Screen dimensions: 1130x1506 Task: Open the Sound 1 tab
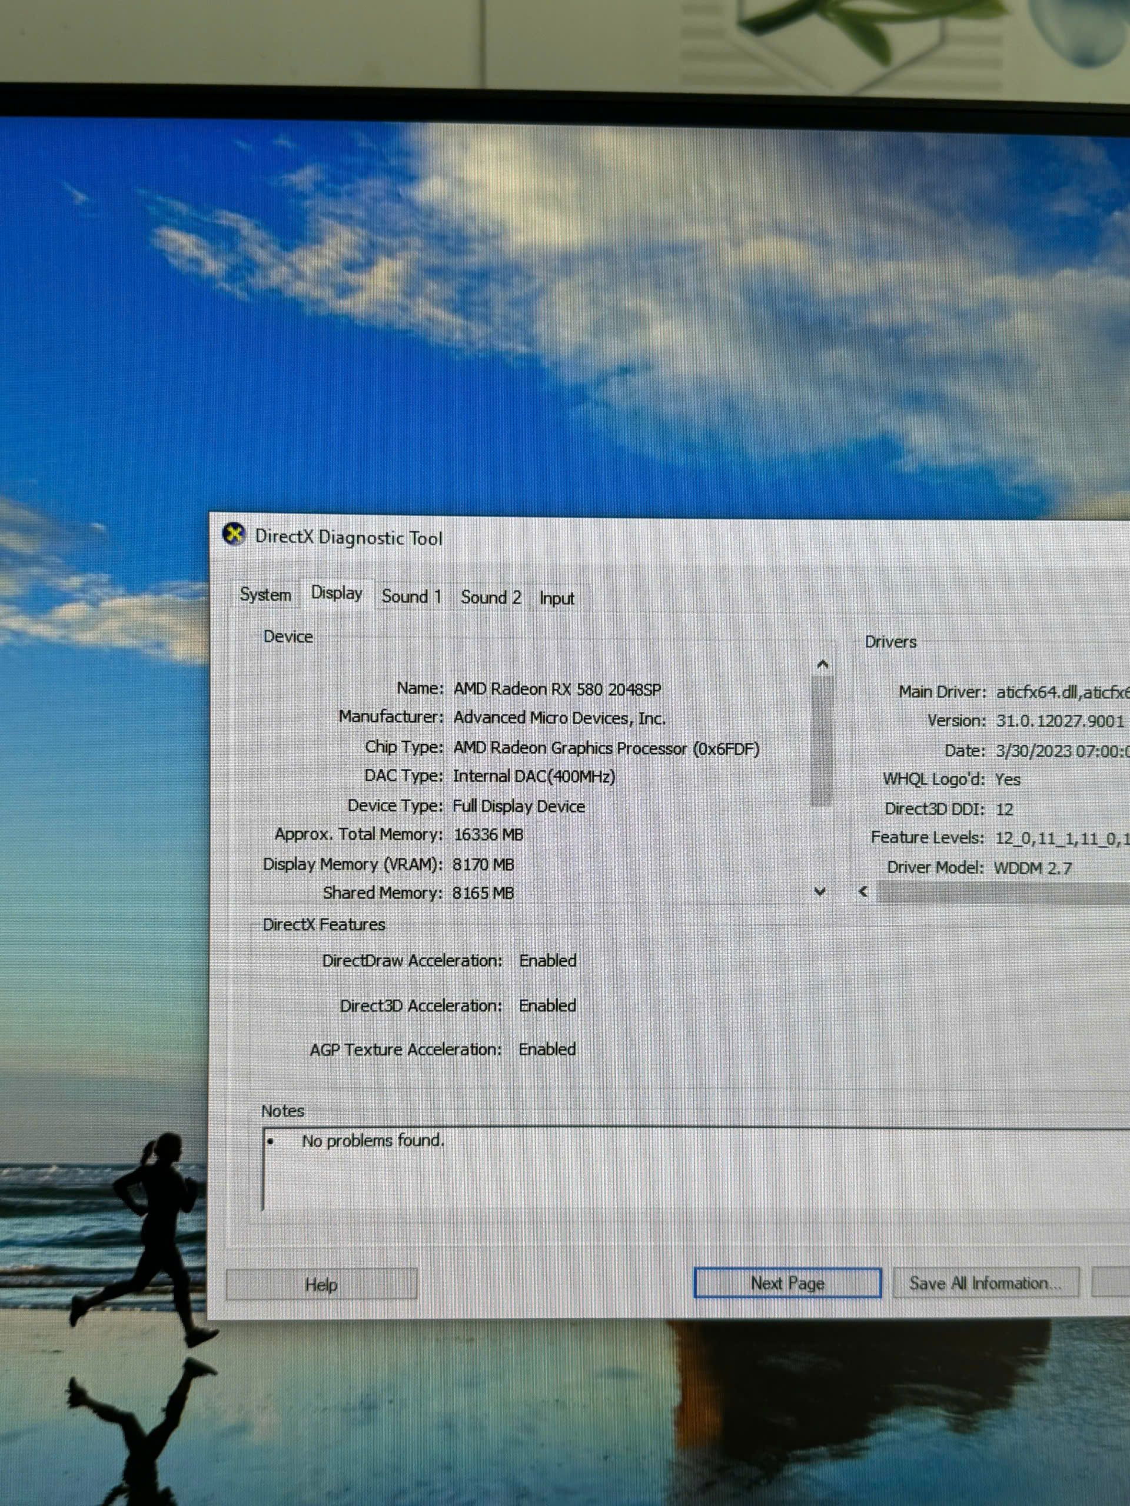click(x=411, y=597)
